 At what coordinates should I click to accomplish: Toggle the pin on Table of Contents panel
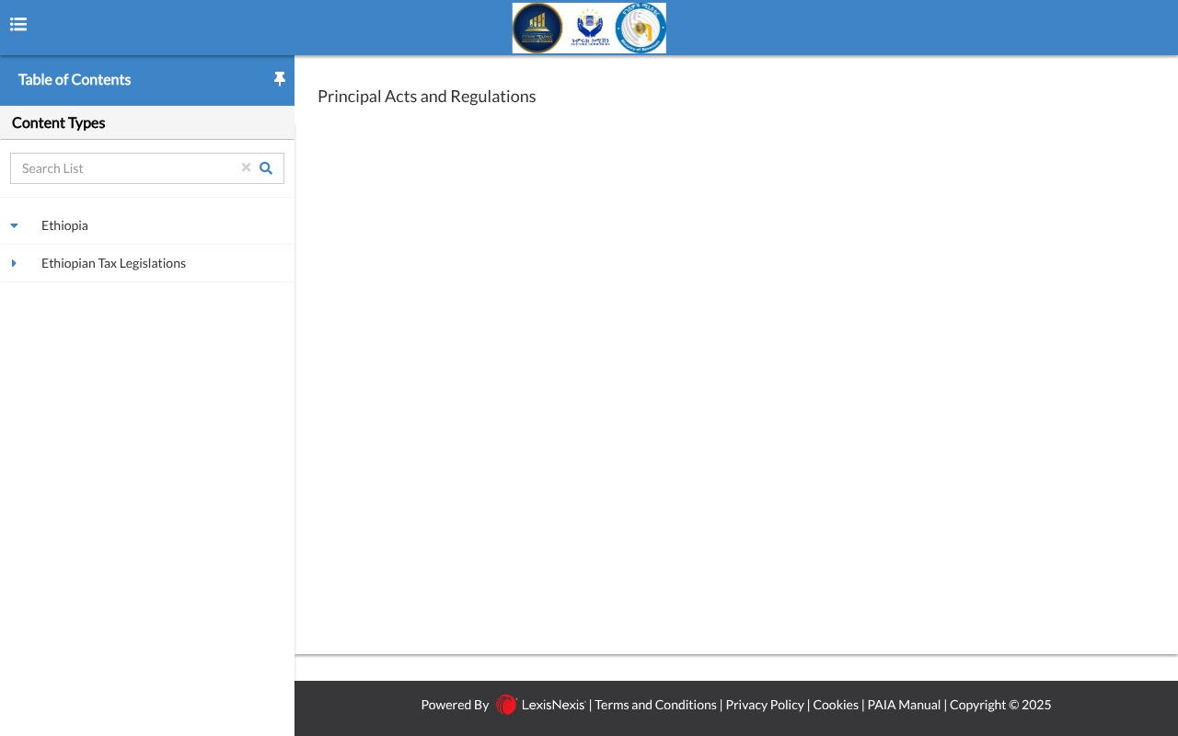tap(280, 79)
